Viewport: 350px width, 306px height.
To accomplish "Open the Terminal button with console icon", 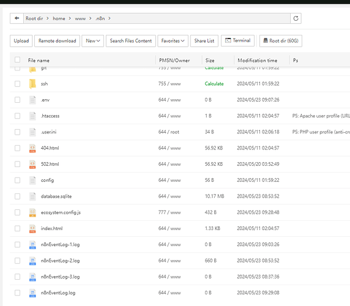I will tap(237, 40).
